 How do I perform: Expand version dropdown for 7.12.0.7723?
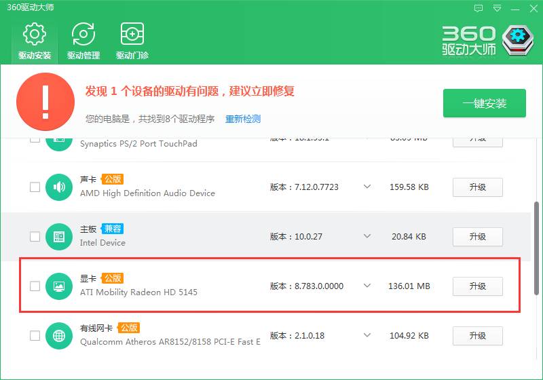click(367, 187)
